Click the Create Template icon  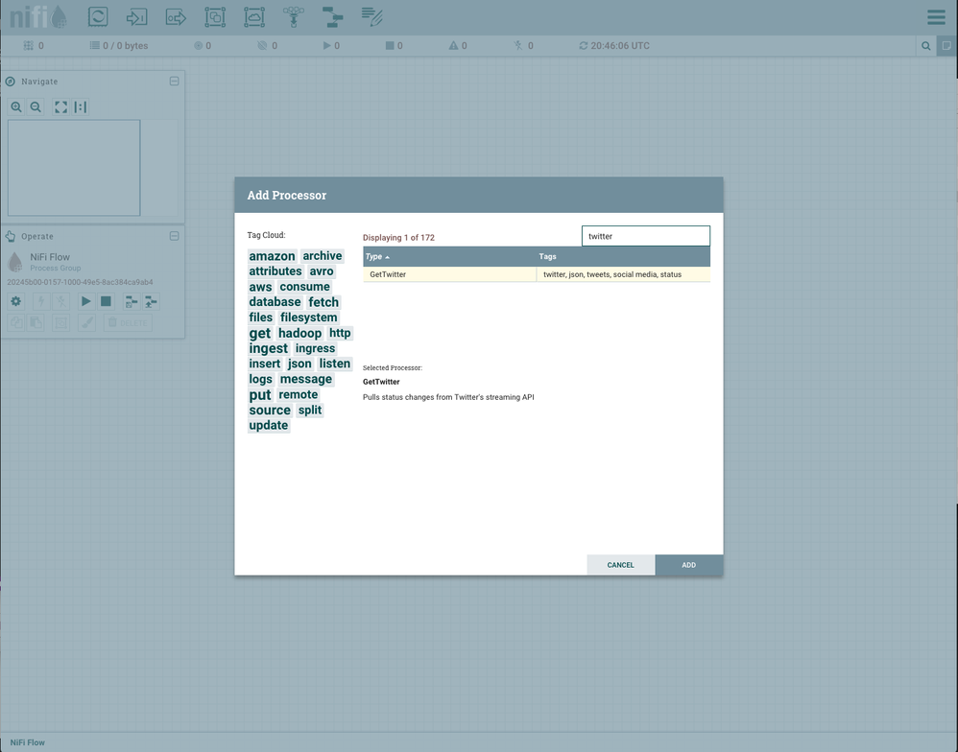pyautogui.click(x=131, y=301)
